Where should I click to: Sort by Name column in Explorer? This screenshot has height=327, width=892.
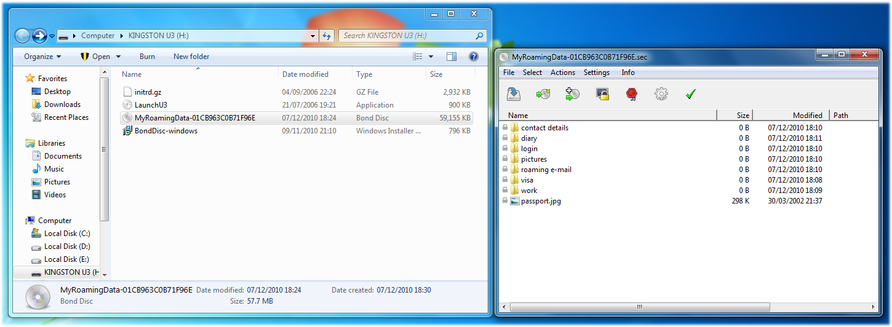click(198, 74)
